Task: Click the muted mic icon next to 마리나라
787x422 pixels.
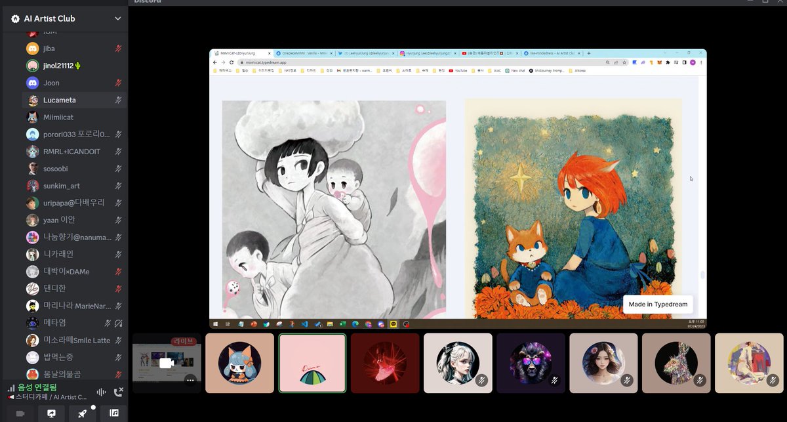Action: click(119, 306)
